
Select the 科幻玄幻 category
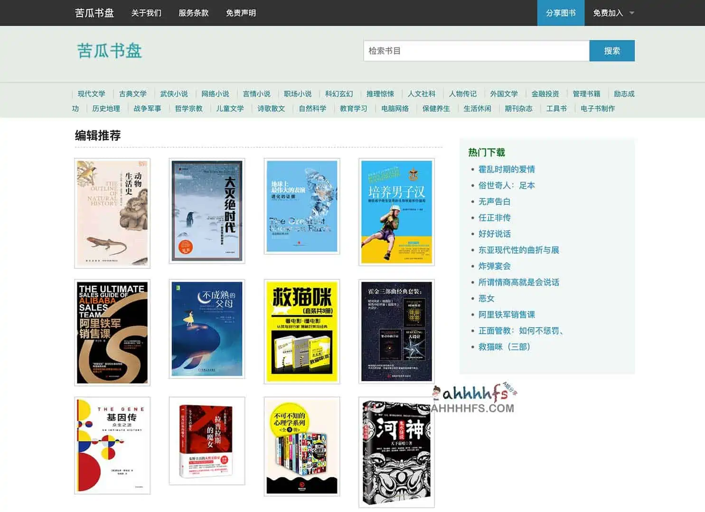click(x=338, y=94)
